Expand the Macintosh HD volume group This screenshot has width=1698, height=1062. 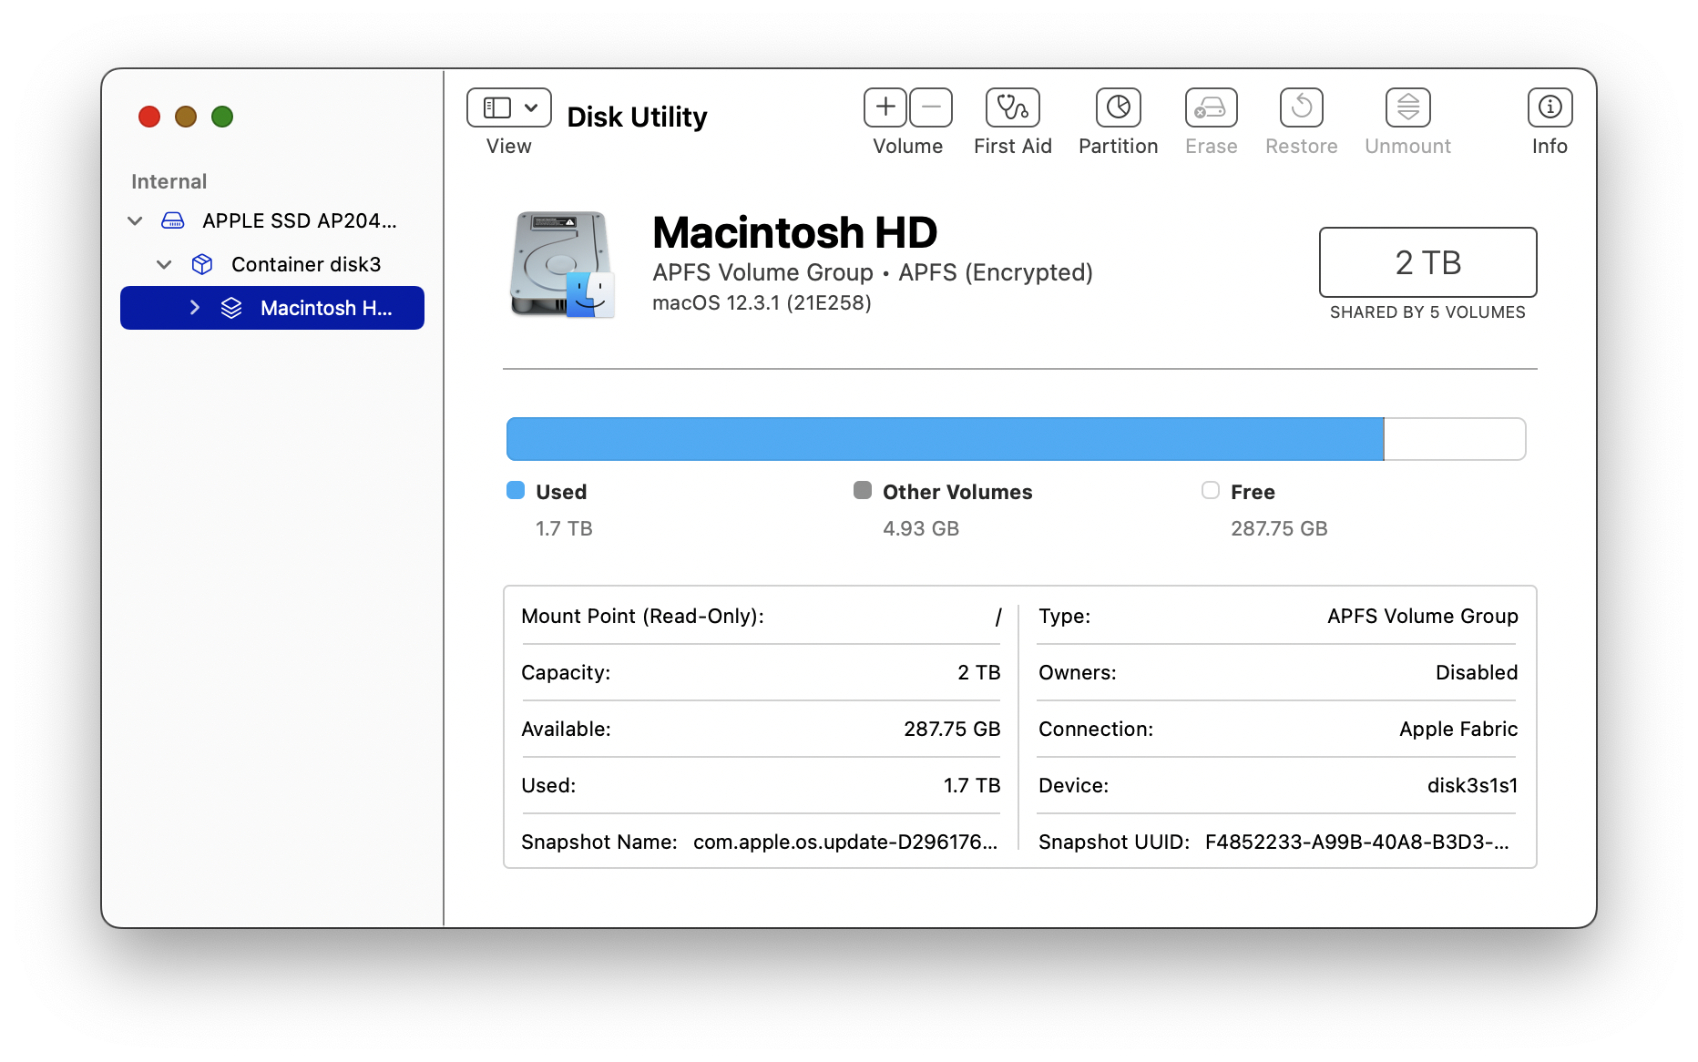[x=194, y=308]
